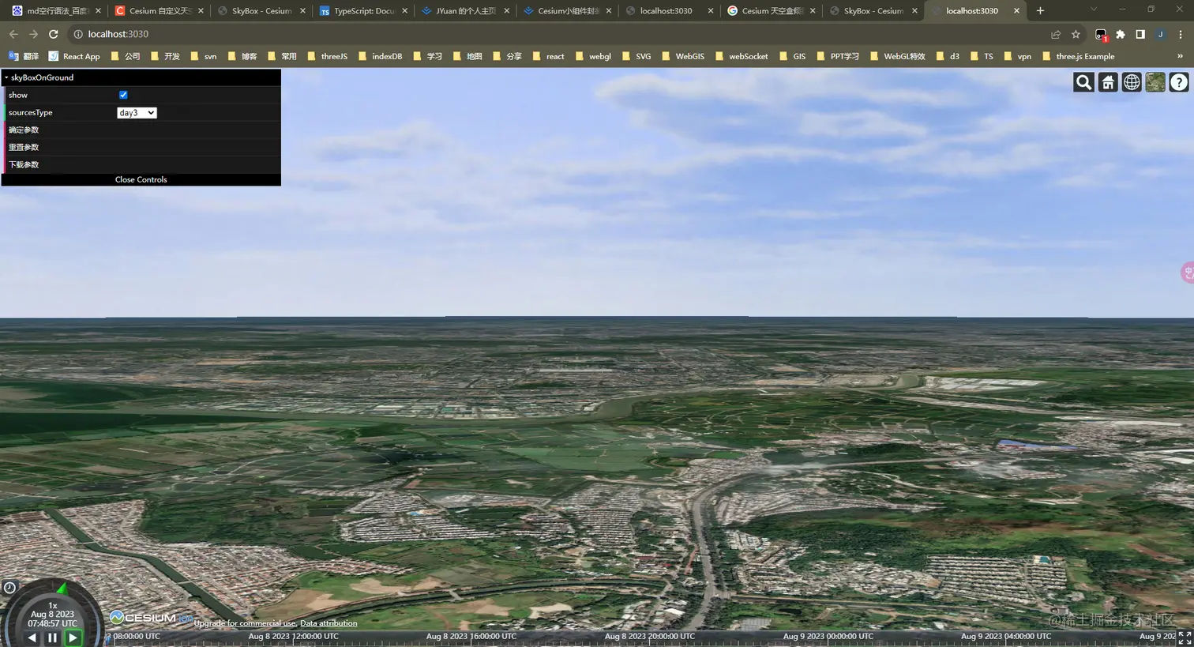The image size is (1194, 647).
Task: Click the 重置参数 button
Action: (141, 147)
